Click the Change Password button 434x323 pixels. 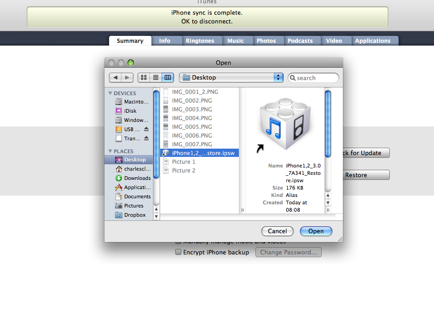pyautogui.click(x=289, y=252)
